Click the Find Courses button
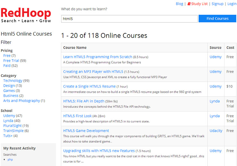Viewport: 237px width, 166px height. pos(217,19)
